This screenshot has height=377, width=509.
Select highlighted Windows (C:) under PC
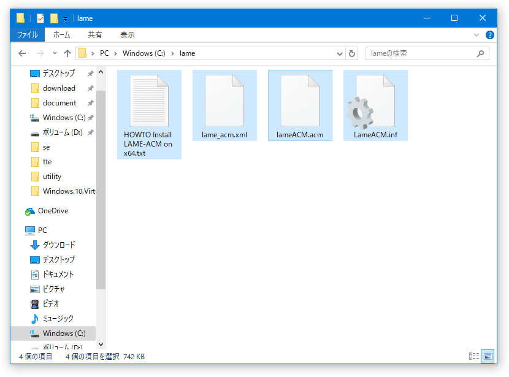tap(53, 333)
